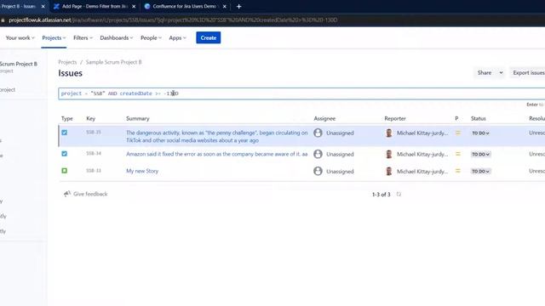Open the My new Story issue link

(x=142, y=171)
